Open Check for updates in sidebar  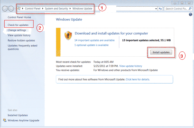coord(18,25)
